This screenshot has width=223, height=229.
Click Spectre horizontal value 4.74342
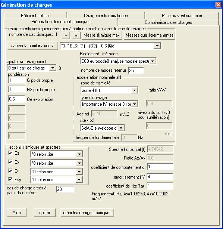[160, 149]
